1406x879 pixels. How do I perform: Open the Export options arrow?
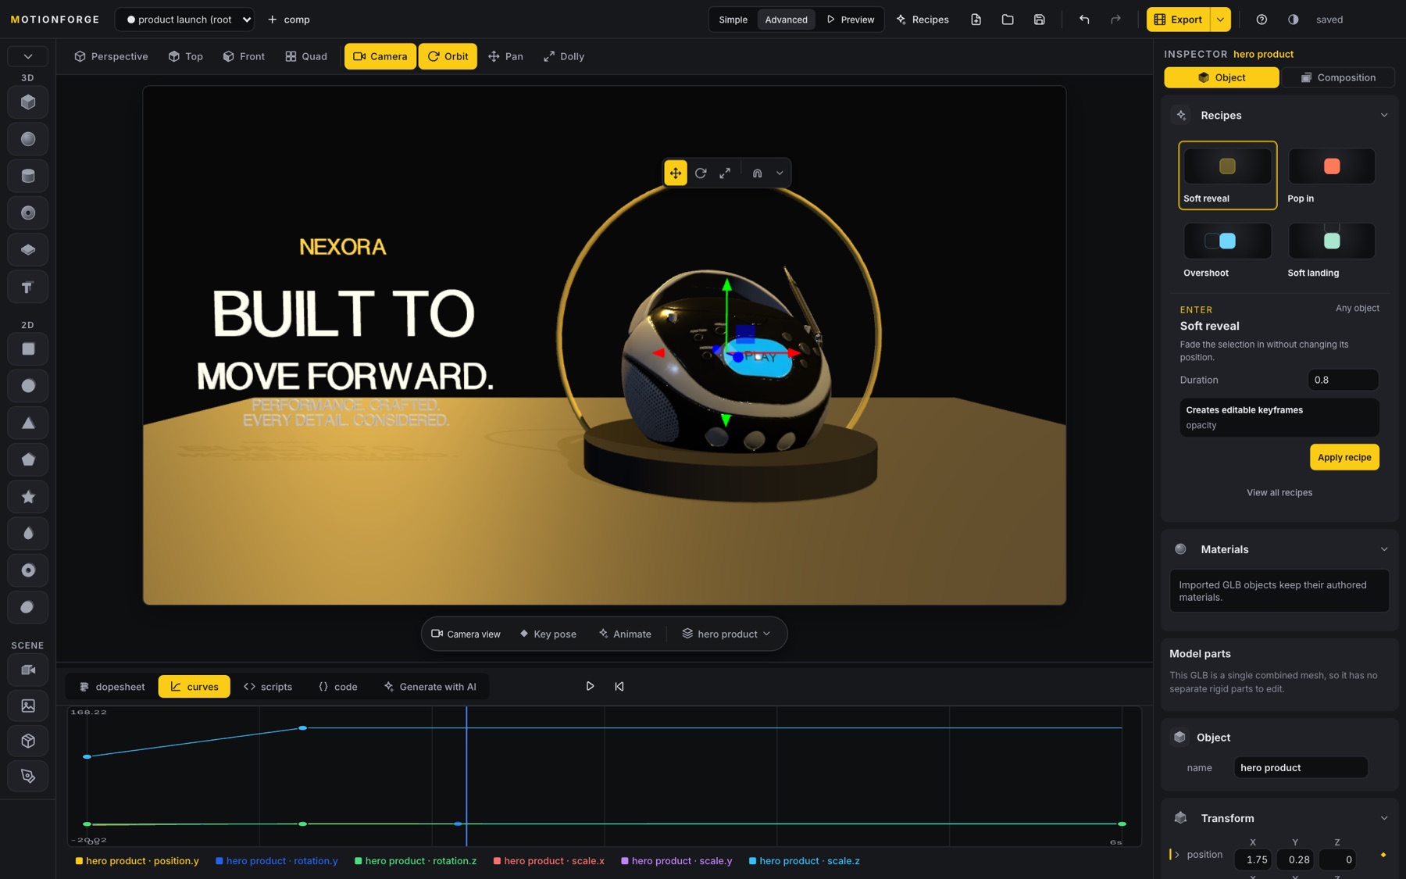click(x=1220, y=20)
